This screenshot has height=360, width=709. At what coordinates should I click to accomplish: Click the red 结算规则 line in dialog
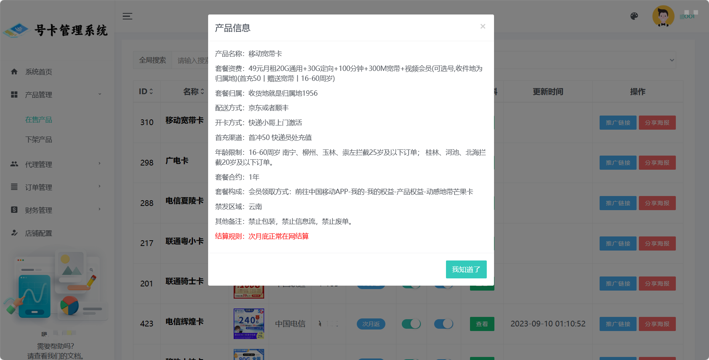pyautogui.click(x=262, y=236)
